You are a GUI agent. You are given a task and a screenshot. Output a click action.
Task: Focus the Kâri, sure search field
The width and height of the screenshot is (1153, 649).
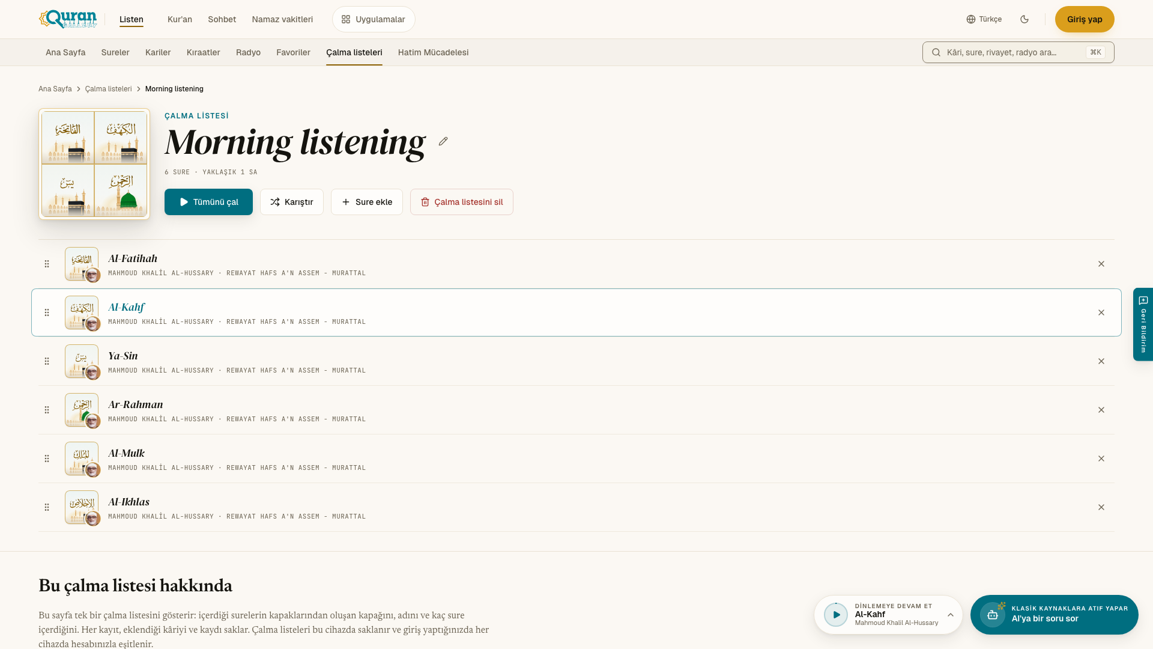1018,52
